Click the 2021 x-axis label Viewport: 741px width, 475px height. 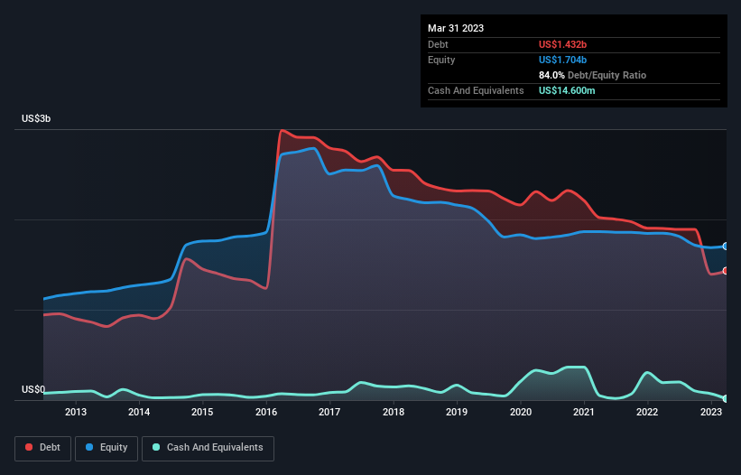(x=584, y=412)
